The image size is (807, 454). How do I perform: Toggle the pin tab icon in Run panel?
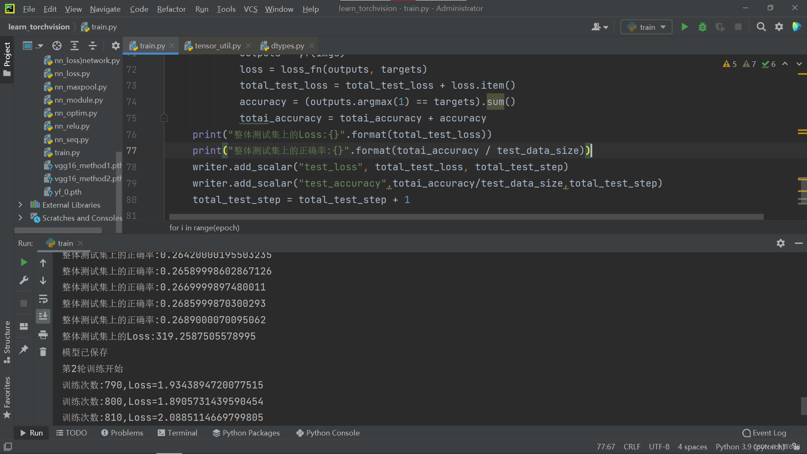(24, 349)
